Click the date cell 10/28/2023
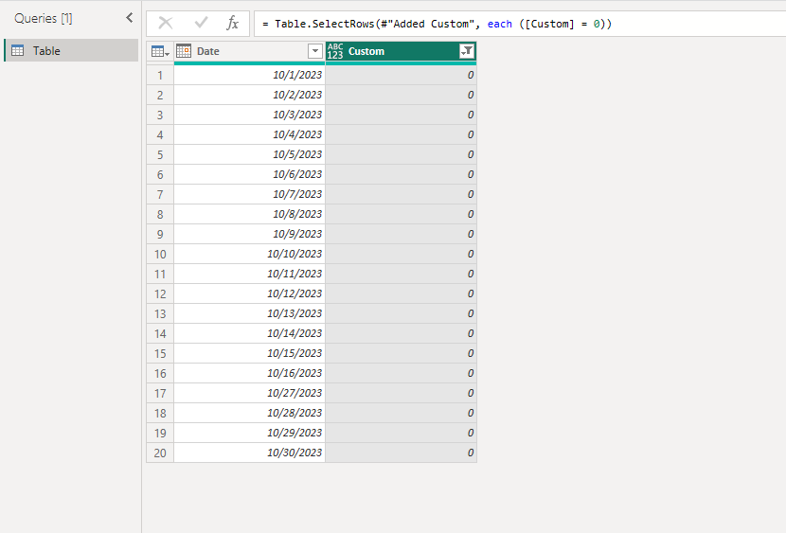This screenshot has height=533, width=786. click(x=250, y=413)
